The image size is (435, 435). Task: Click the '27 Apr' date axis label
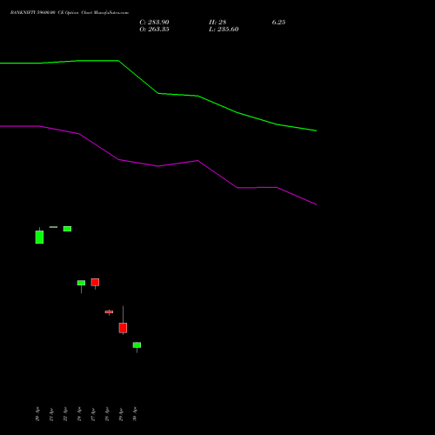tap(93, 414)
